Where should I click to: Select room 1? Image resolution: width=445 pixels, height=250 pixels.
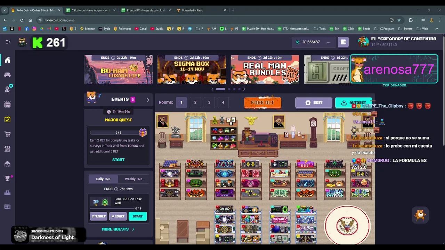pyautogui.click(x=181, y=102)
